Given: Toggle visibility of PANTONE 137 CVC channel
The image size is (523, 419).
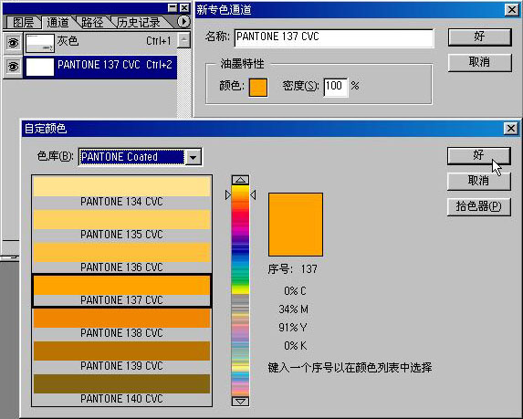Looking at the screenshot, I should pyautogui.click(x=13, y=67).
